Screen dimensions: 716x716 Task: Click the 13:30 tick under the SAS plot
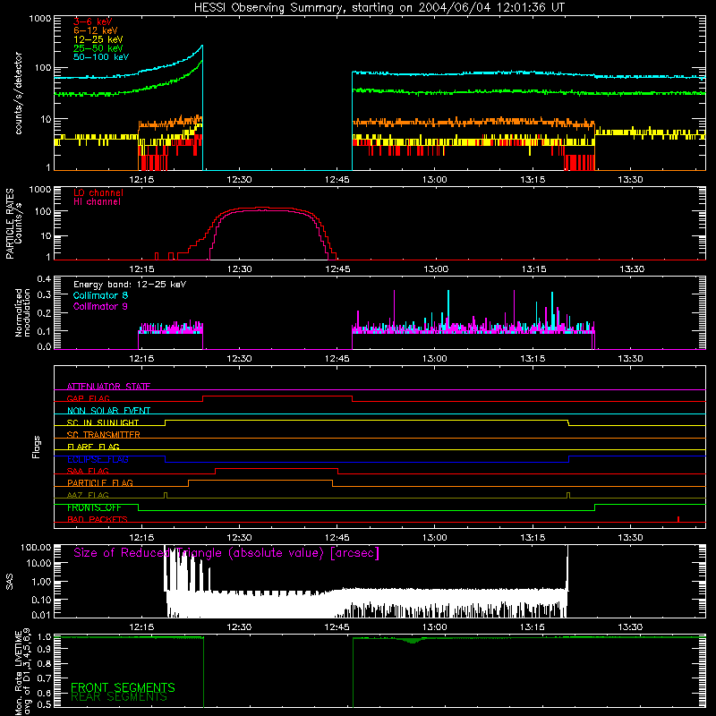(x=630, y=627)
